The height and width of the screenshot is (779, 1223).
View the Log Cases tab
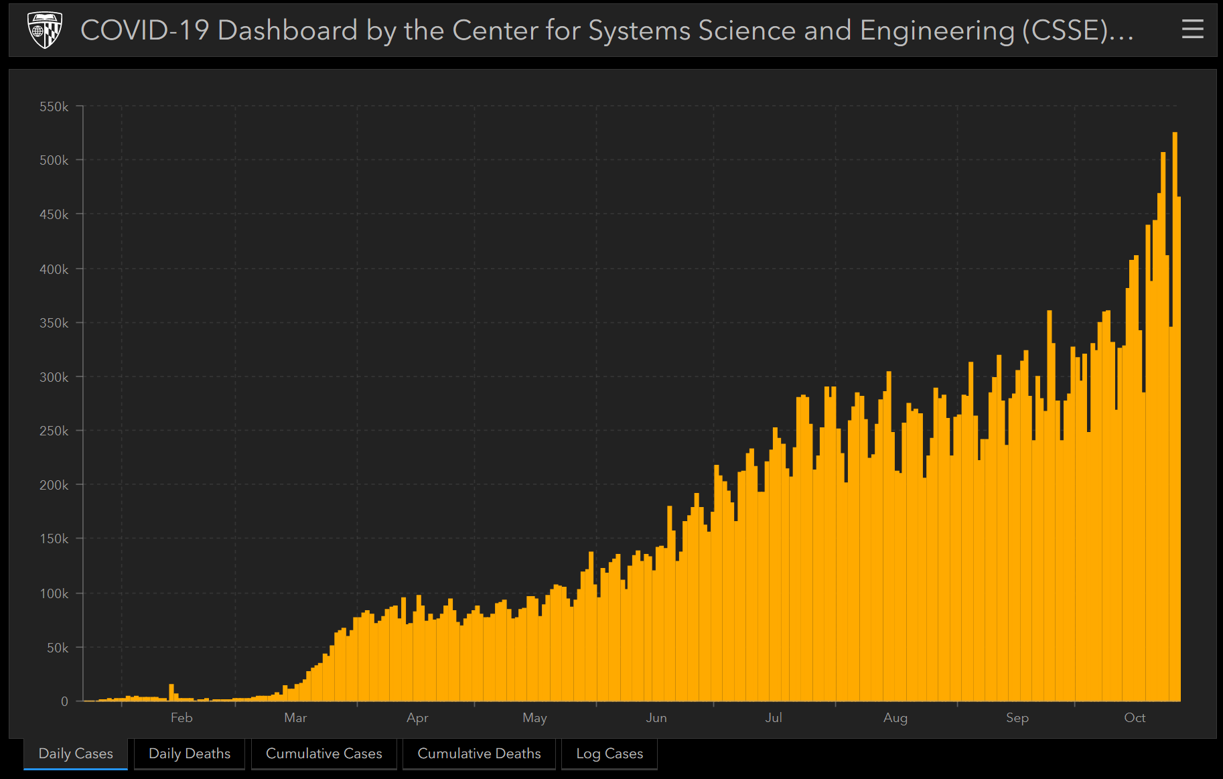609,754
